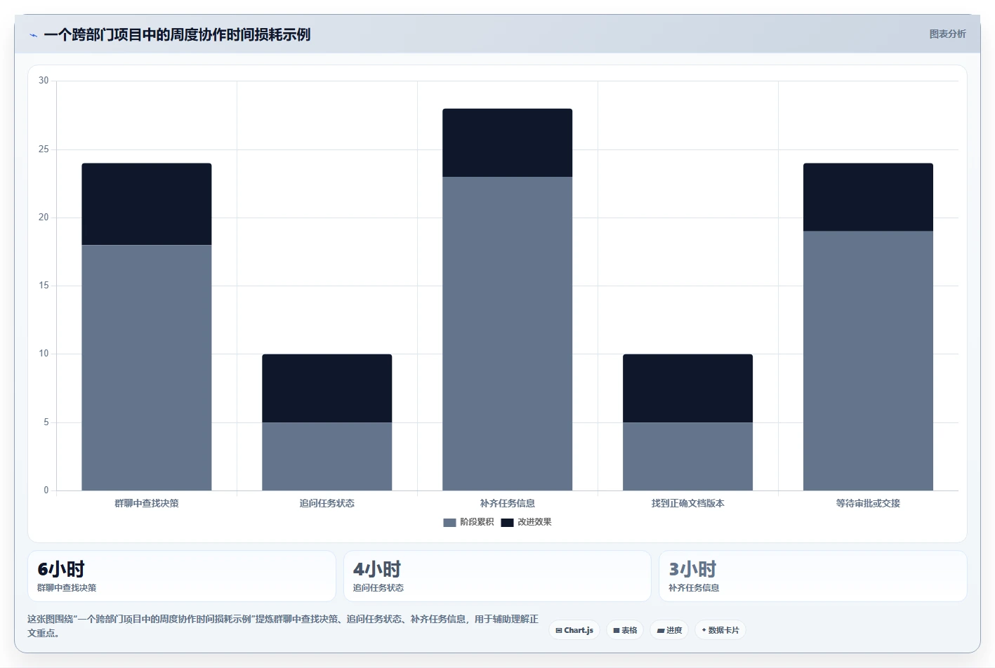Click the y-axis tick label 10
995x668 pixels.
[44, 354]
